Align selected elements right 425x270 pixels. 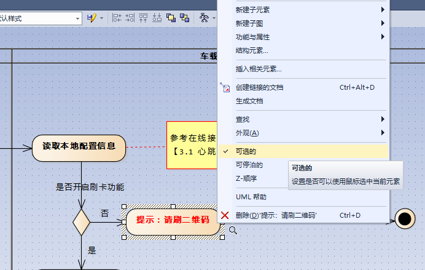(x=130, y=18)
